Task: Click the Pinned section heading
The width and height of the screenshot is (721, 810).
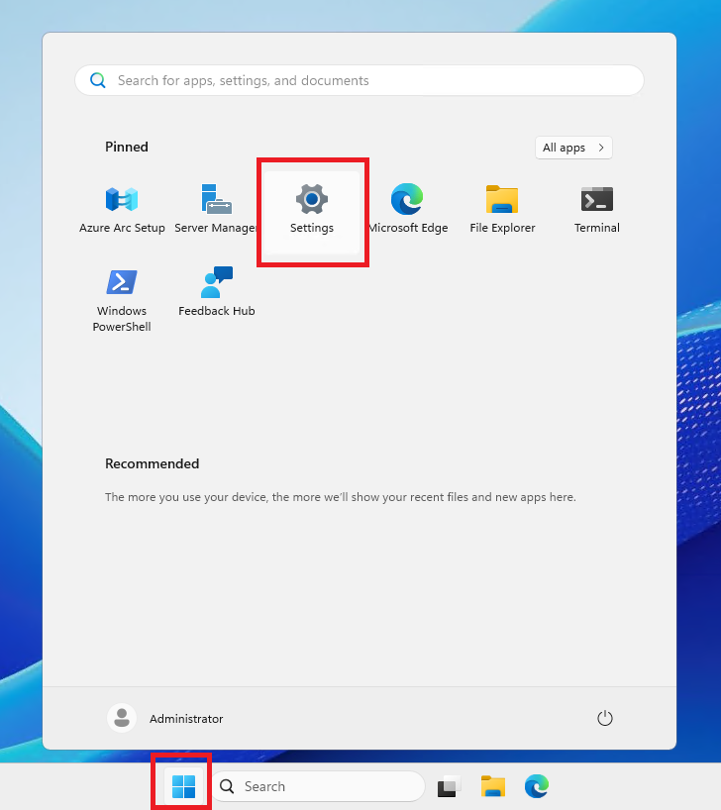Action: point(127,148)
